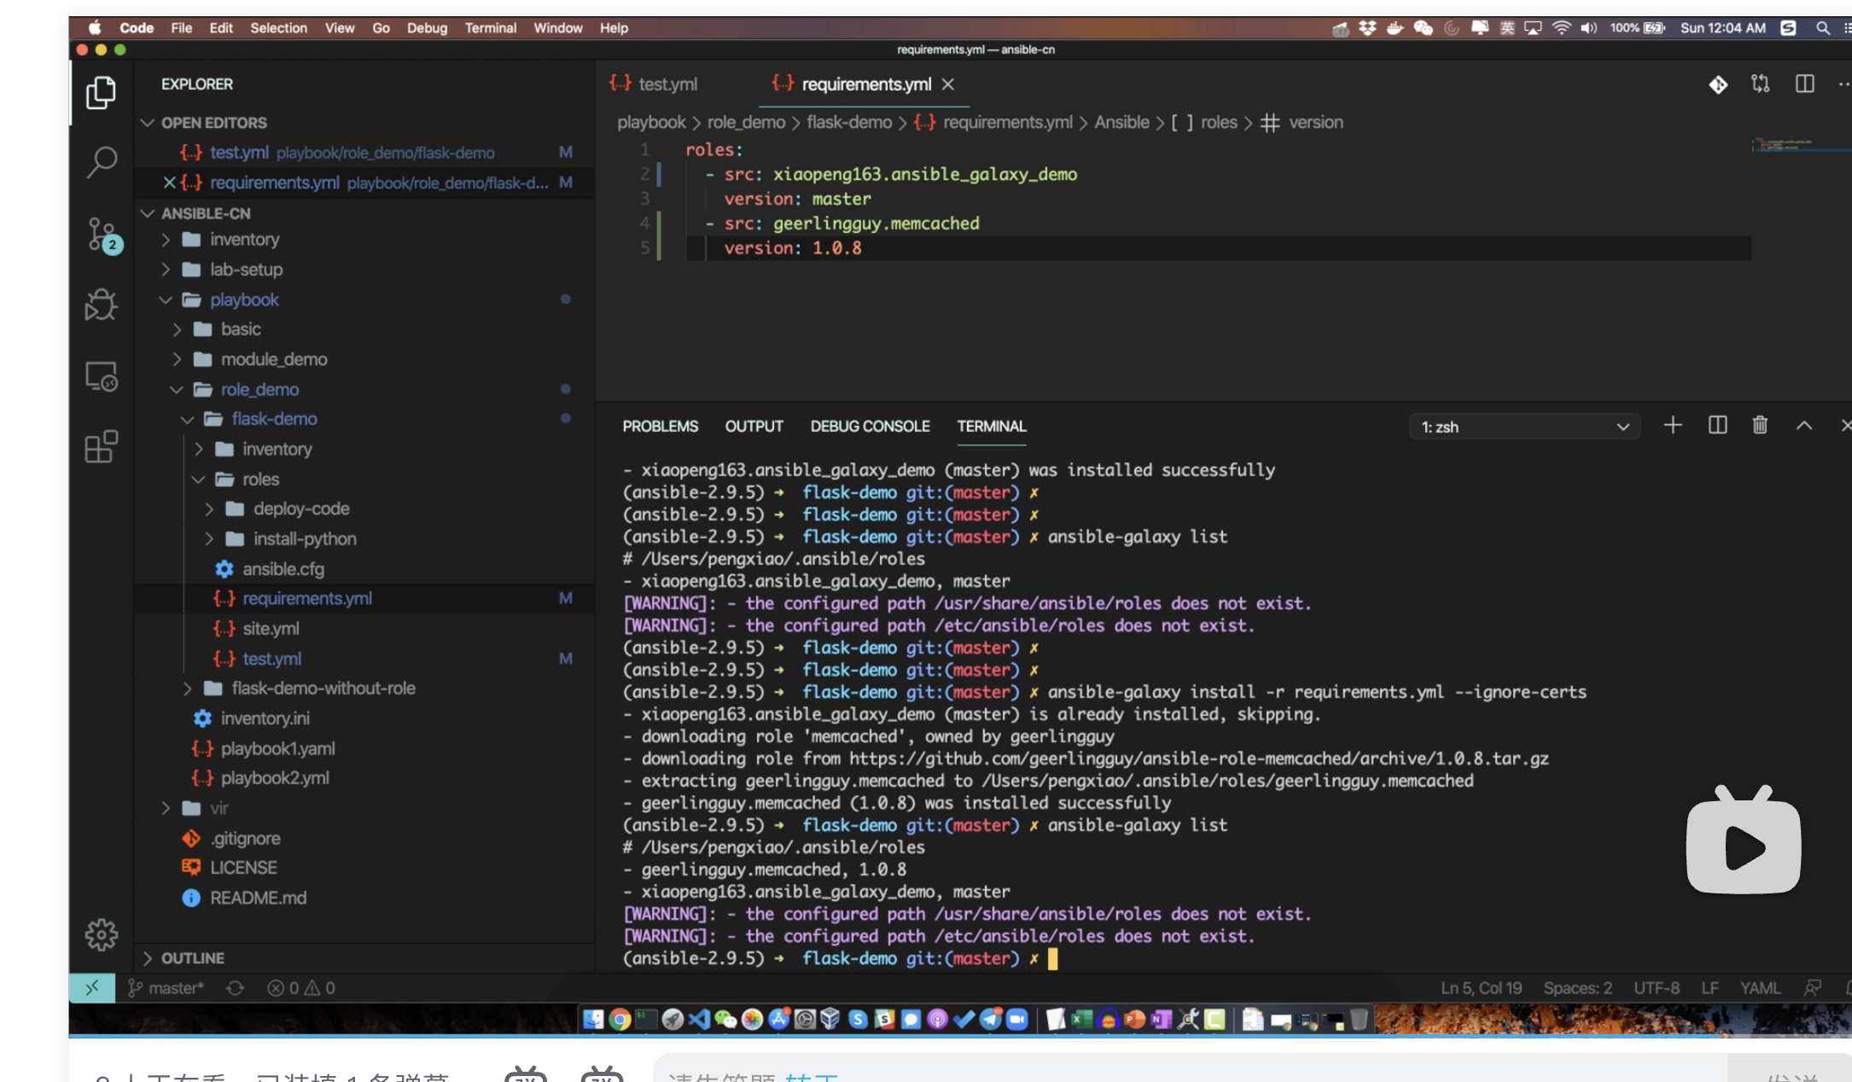Kill terminal with trash icon
This screenshot has width=1852, height=1082.
pyautogui.click(x=1760, y=426)
